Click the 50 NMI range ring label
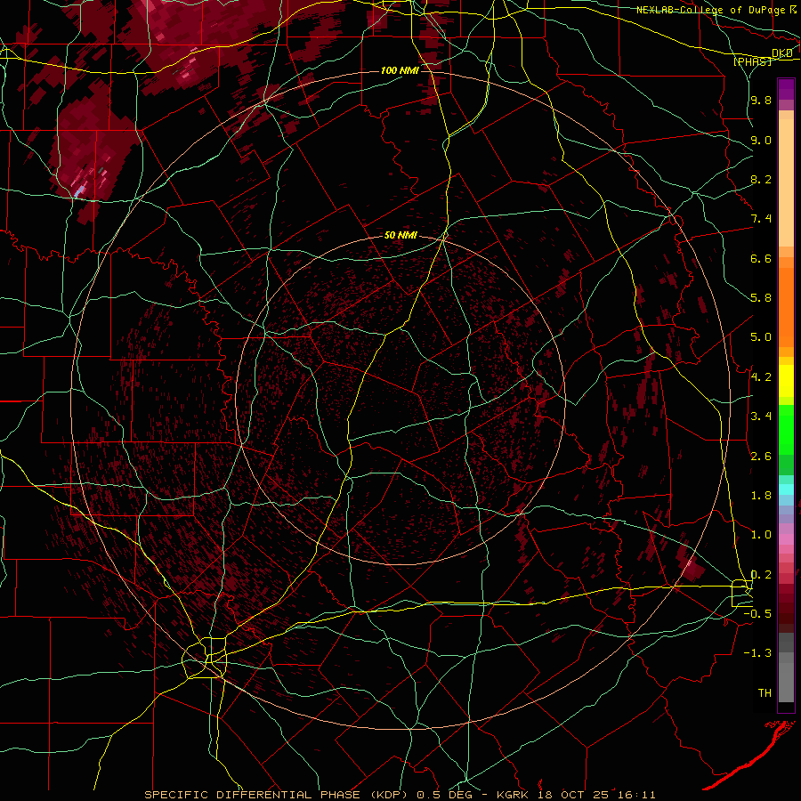The height and width of the screenshot is (801, 801). (400, 235)
